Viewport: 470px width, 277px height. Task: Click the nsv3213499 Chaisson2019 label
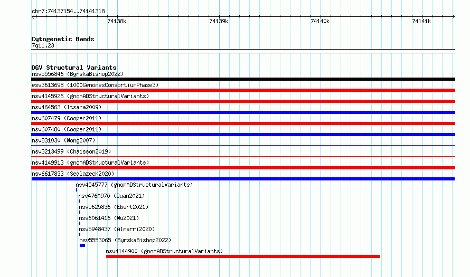pyautogui.click(x=71, y=151)
